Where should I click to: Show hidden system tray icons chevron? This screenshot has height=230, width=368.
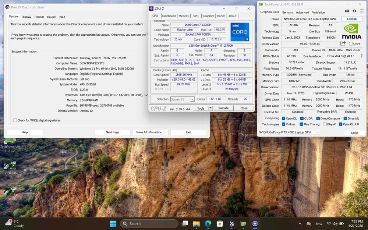point(300,224)
